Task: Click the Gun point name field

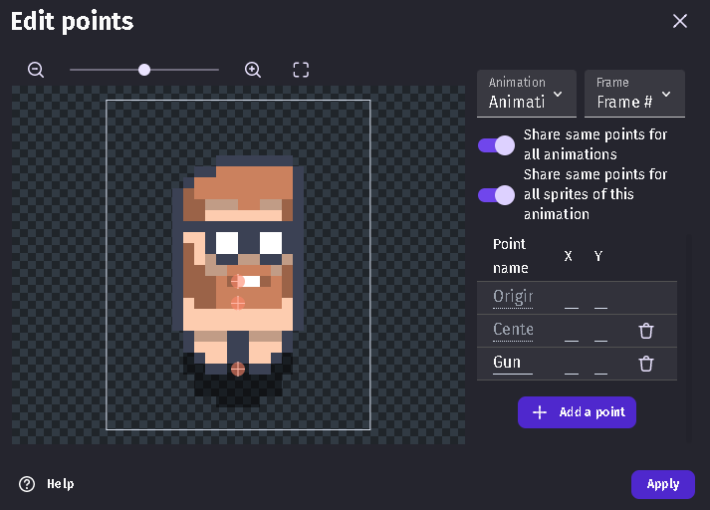Action: point(512,363)
